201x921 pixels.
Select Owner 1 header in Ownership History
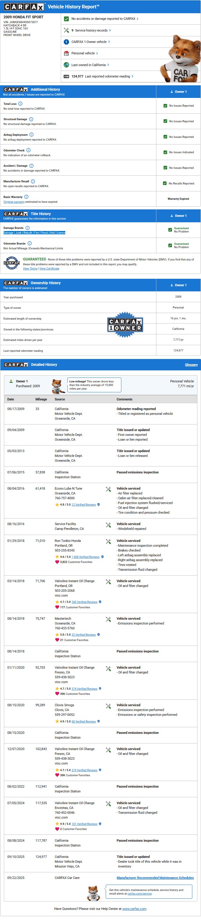pos(178,285)
